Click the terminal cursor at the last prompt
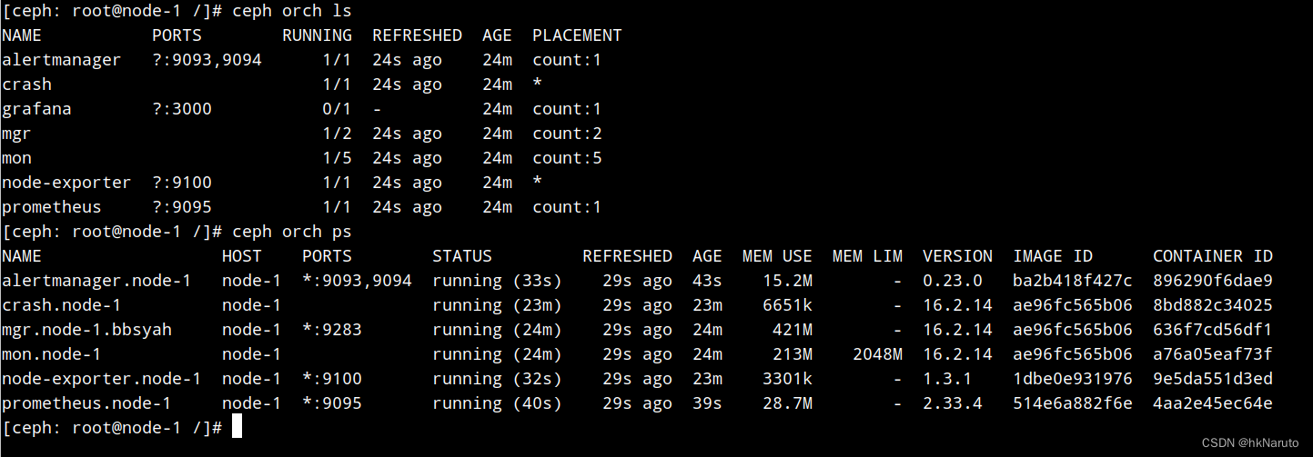The image size is (1313, 457). (x=237, y=427)
